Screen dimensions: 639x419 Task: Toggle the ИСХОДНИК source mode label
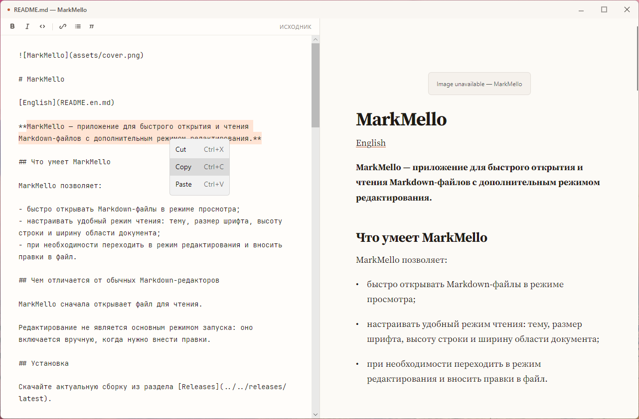295,27
